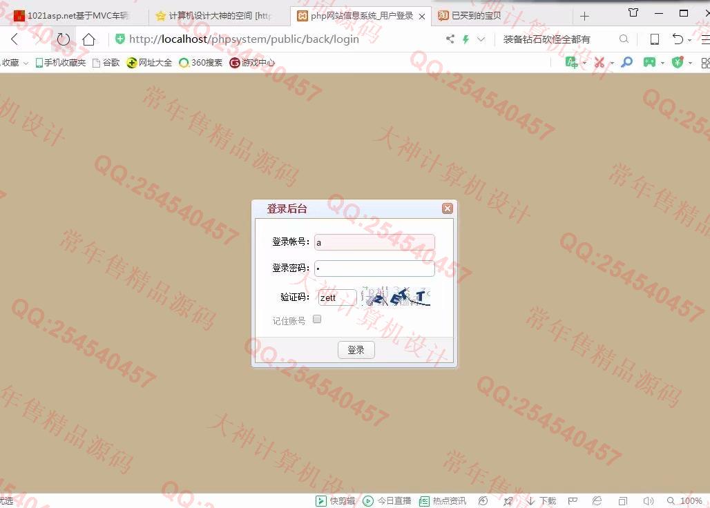Switch to the 计算机设计大神的空间 tab
The width and height of the screenshot is (710, 508).
tap(213, 16)
